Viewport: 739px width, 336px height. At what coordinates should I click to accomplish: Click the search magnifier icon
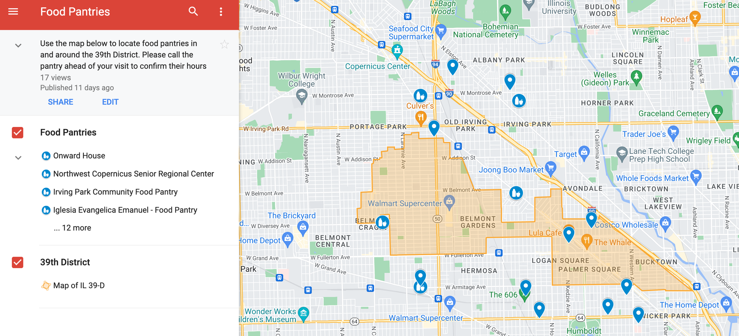point(193,12)
